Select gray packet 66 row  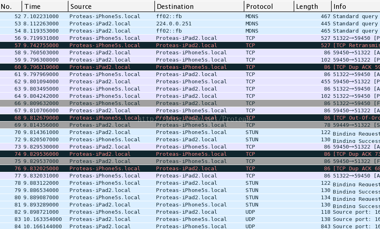point(190,103)
